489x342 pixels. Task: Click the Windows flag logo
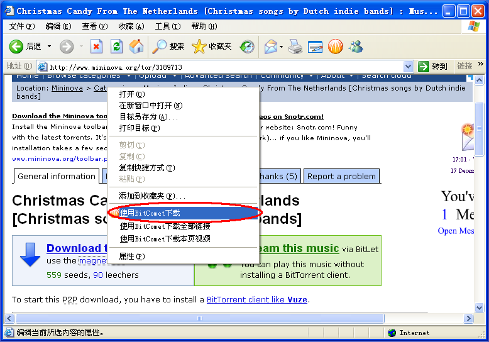[x=474, y=26]
